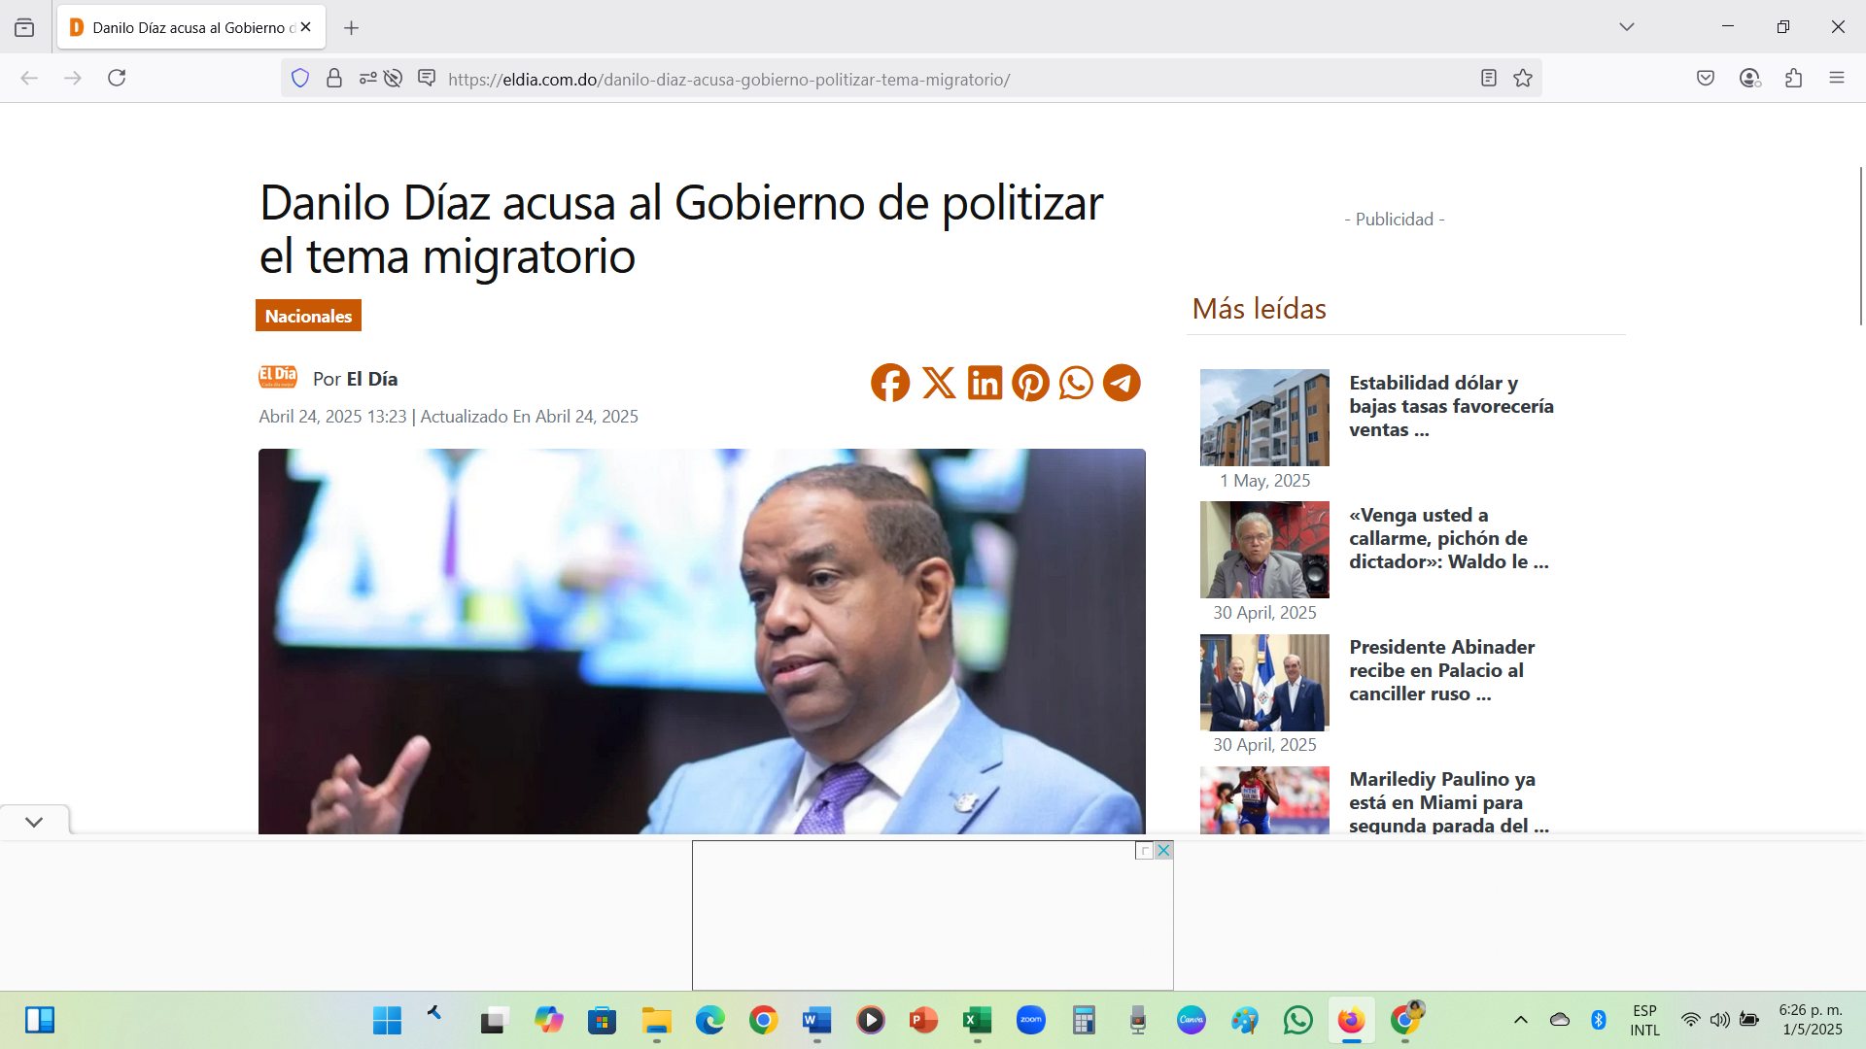Share article via Telegram icon
1866x1049 pixels.
(x=1122, y=383)
